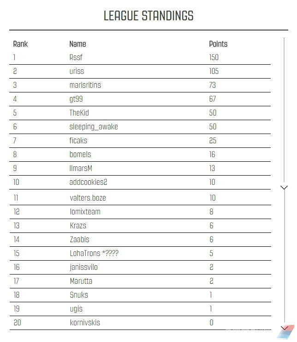Click the League Standings title
Screen dimensions: 297x342
pos(148,16)
